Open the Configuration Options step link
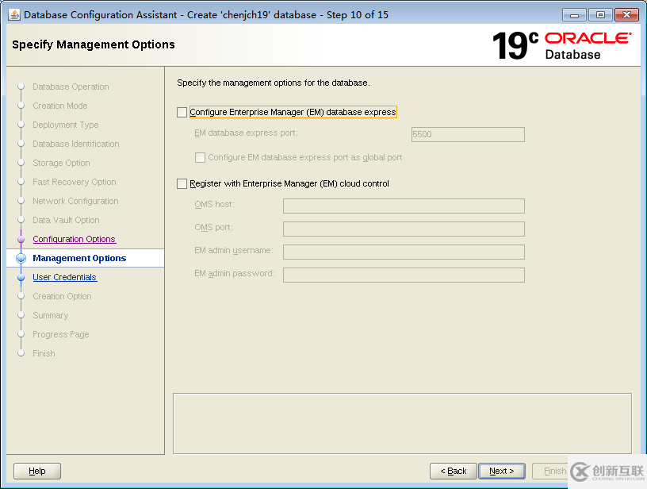Screen dimensions: 647x489 click(75, 239)
